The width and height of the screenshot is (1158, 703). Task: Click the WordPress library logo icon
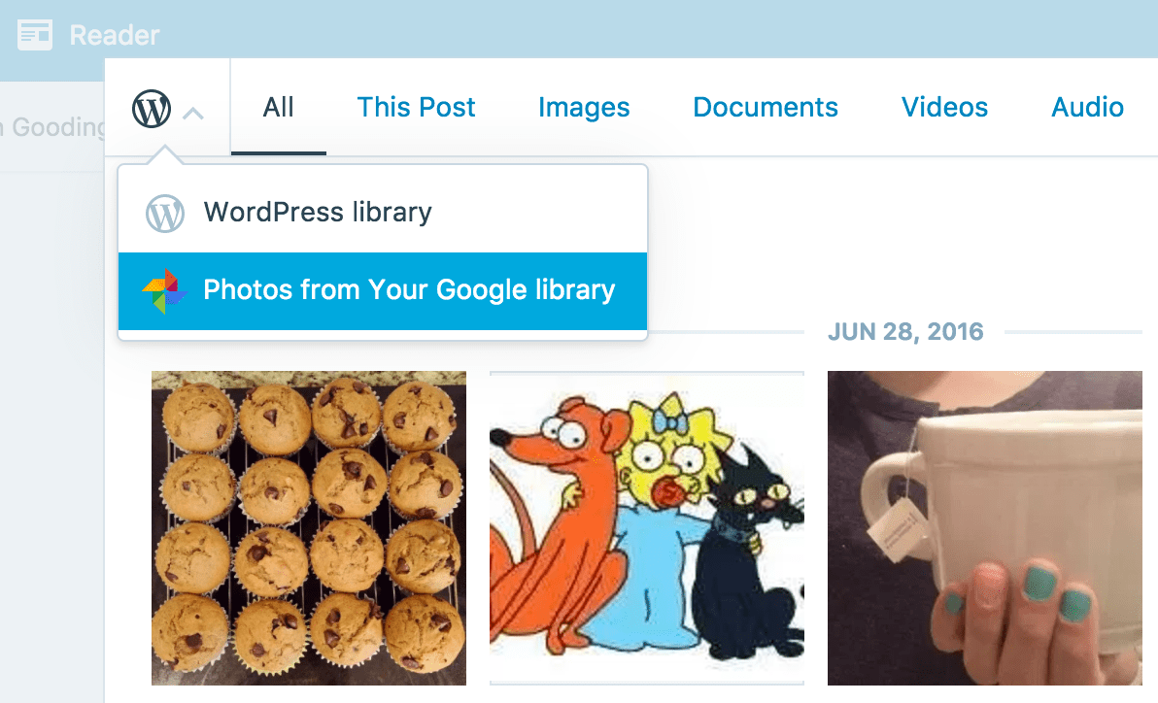165,213
